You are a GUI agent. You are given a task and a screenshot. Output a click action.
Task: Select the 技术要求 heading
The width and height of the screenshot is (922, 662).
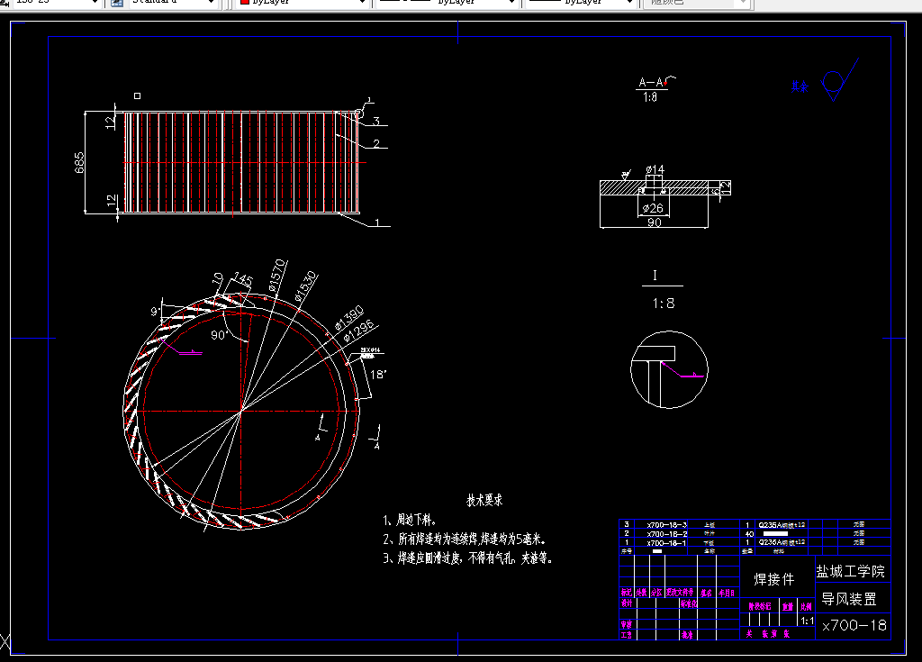[x=484, y=500]
